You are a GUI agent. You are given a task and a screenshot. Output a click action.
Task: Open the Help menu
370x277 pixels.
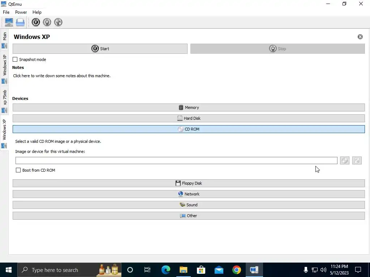[x=37, y=12]
